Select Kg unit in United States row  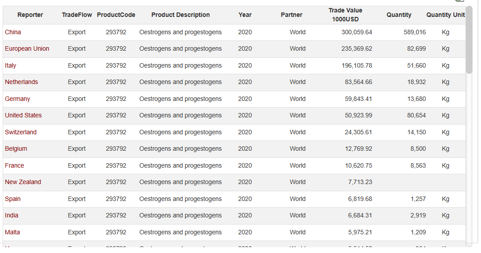pos(445,116)
